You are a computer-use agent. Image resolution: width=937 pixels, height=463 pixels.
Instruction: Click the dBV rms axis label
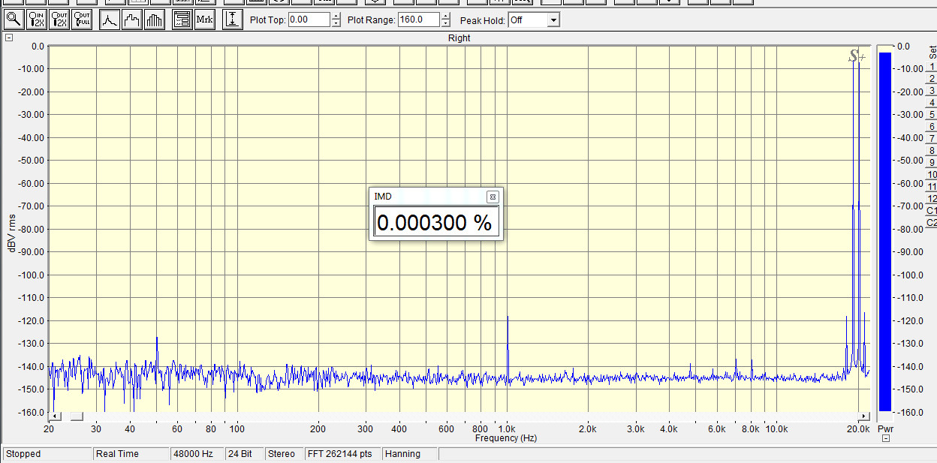(x=12, y=233)
